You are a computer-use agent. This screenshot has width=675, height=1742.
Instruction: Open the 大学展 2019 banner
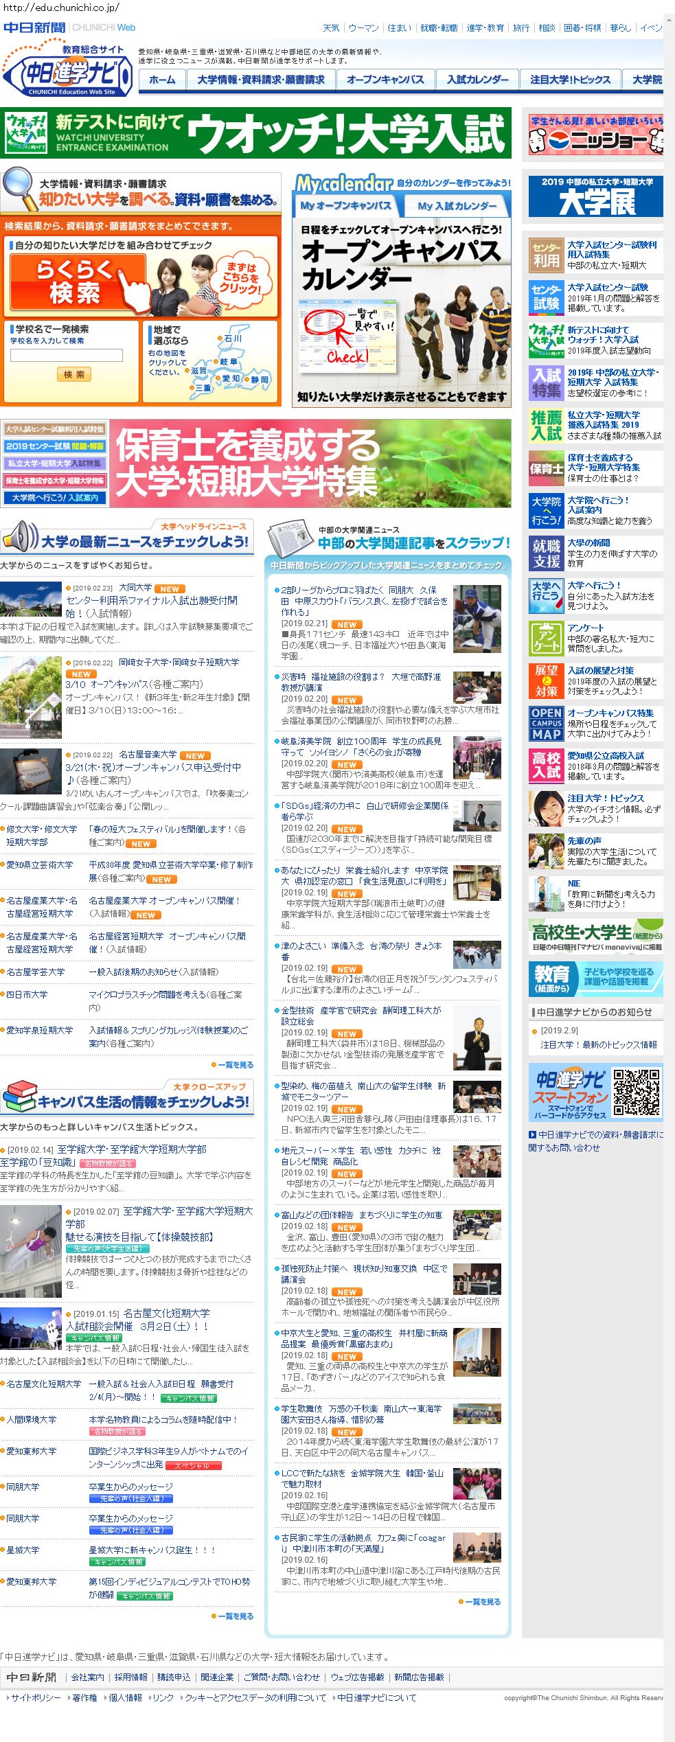595,196
